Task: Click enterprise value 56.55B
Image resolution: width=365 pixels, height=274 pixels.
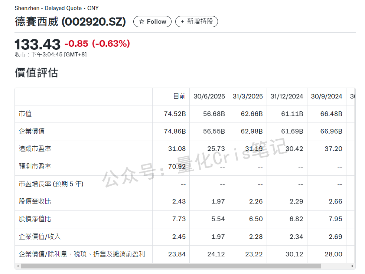Action: [x=214, y=131]
